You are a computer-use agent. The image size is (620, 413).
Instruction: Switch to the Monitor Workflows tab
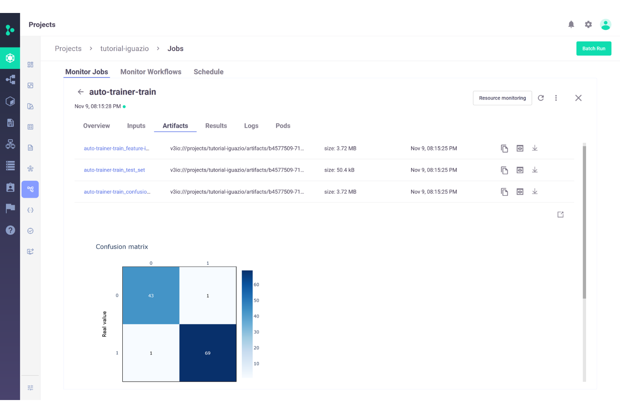click(x=151, y=72)
